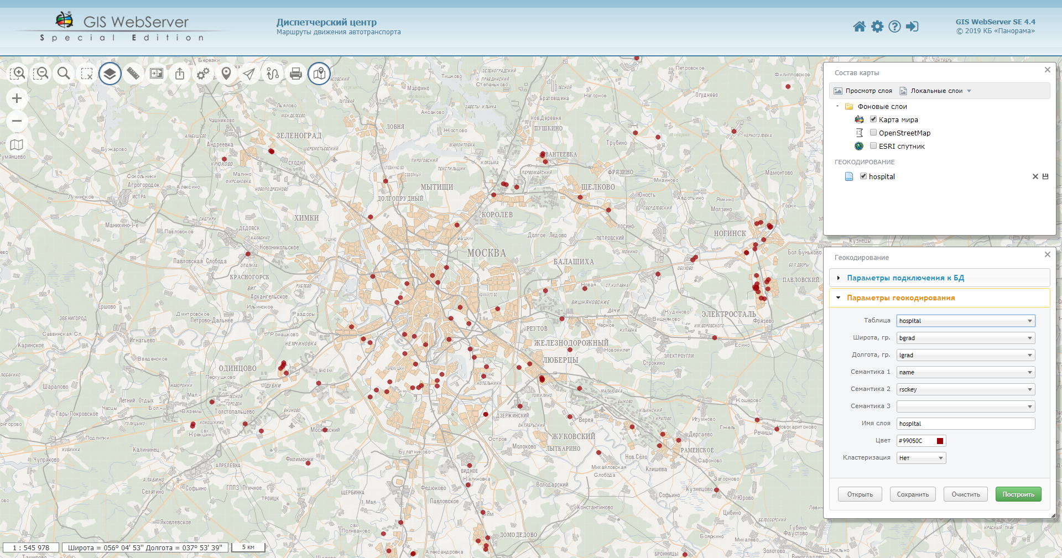The width and height of the screenshot is (1062, 558).
Task: Expand Параметры подключения к БД section
Action: point(905,278)
